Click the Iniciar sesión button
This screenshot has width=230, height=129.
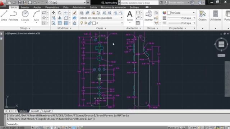[176, 3]
